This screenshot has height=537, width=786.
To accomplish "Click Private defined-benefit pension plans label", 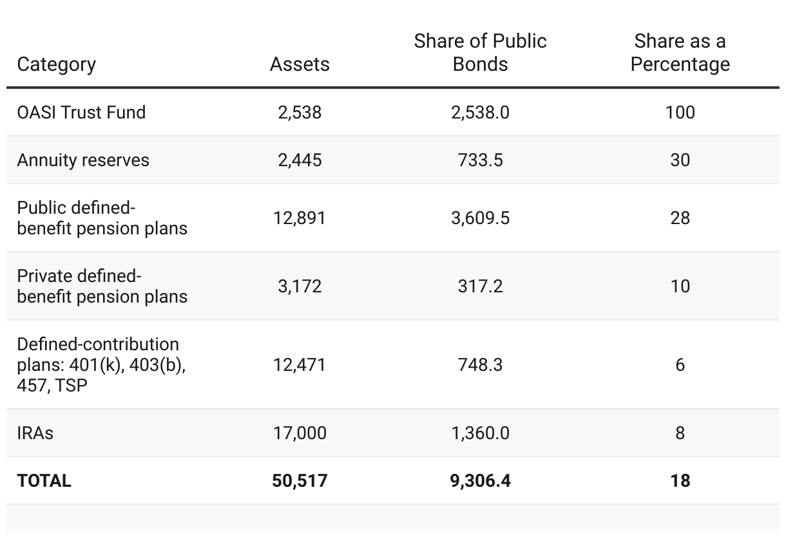I will click(102, 287).
